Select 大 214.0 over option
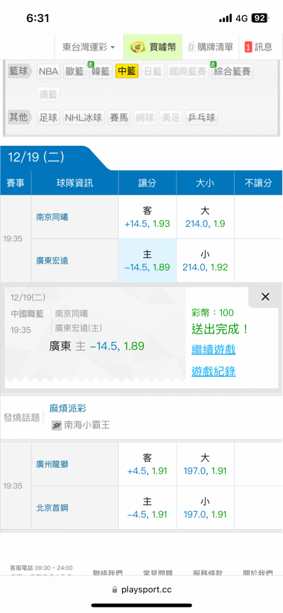The width and height of the screenshot is (283, 613). click(205, 218)
